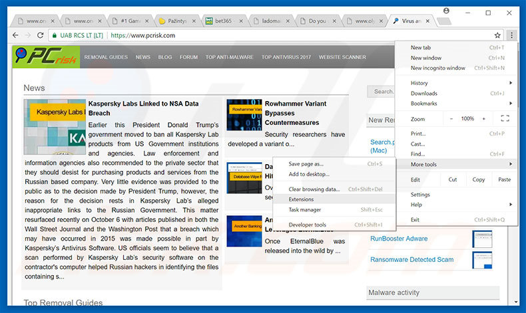The height and width of the screenshot is (313, 526).
Task: Click the PCrisk logo
Action: 47,56
